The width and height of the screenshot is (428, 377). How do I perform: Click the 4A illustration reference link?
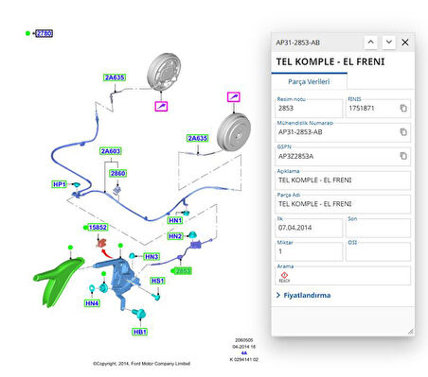click(x=243, y=353)
